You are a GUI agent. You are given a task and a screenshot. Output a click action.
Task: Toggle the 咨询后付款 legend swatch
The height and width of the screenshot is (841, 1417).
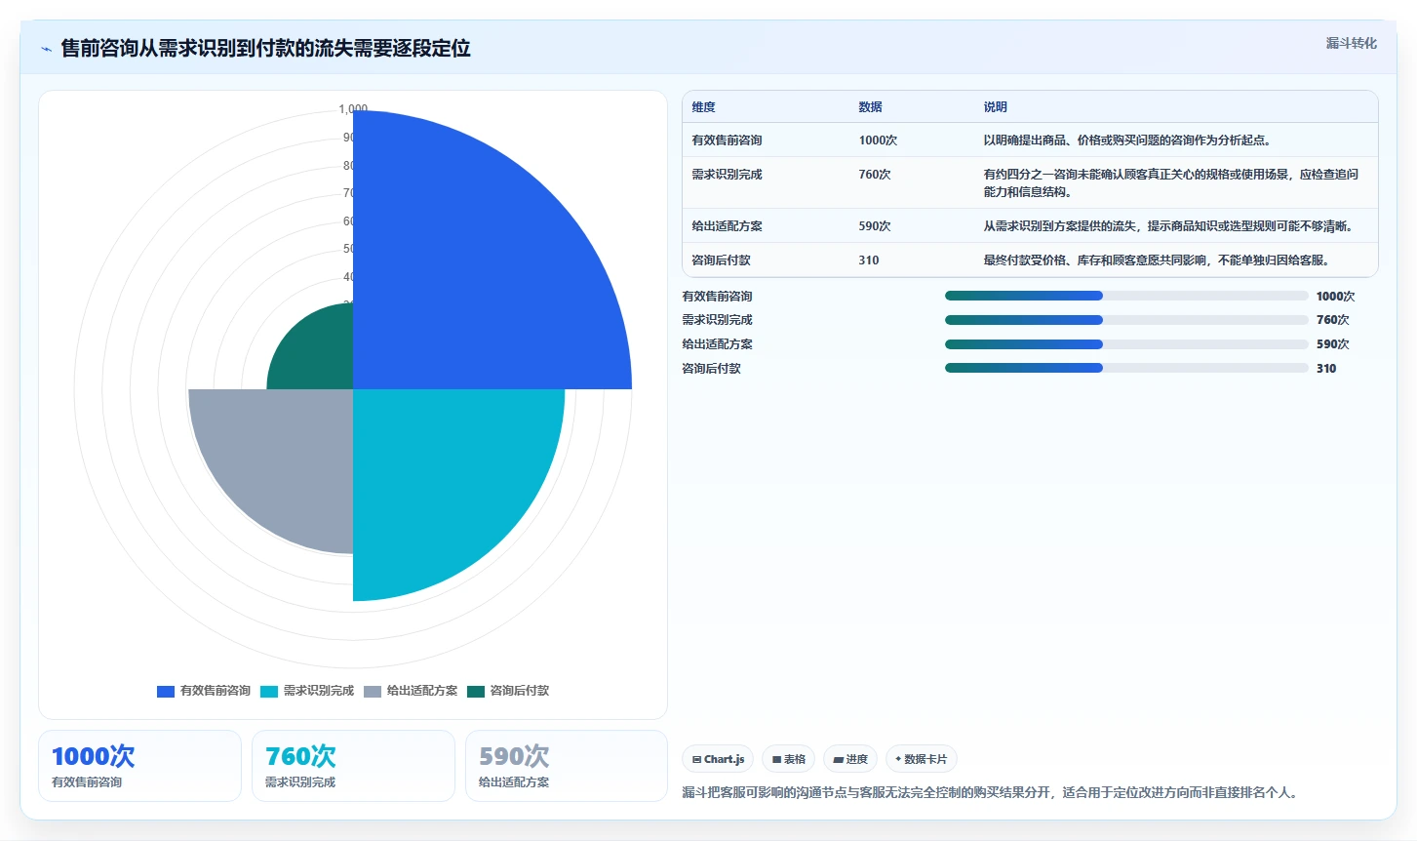pos(476,691)
